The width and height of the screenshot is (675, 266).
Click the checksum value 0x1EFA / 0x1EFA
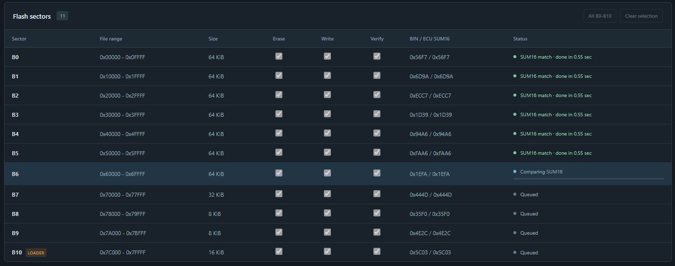(x=429, y=174)
